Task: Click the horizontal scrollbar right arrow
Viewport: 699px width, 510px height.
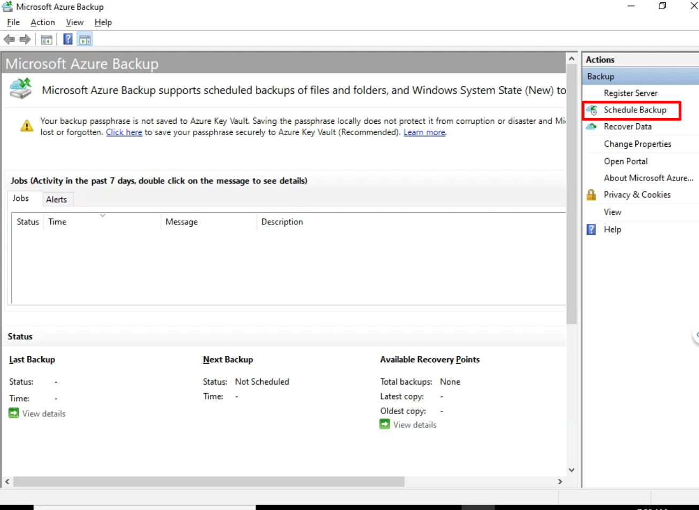Action: point(560,482)
